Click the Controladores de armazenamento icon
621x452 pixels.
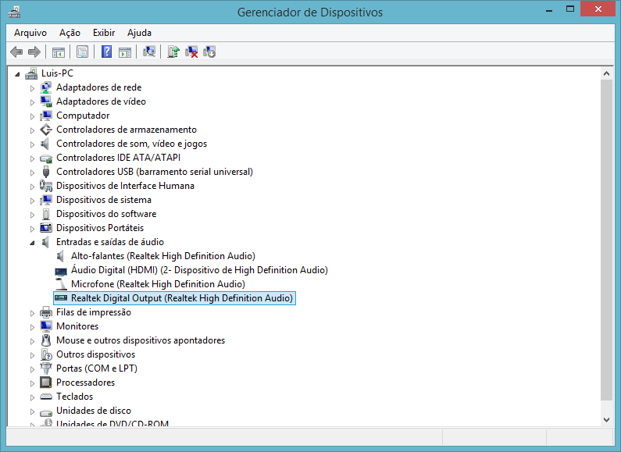pyautogui.click(x=46, y=130)
